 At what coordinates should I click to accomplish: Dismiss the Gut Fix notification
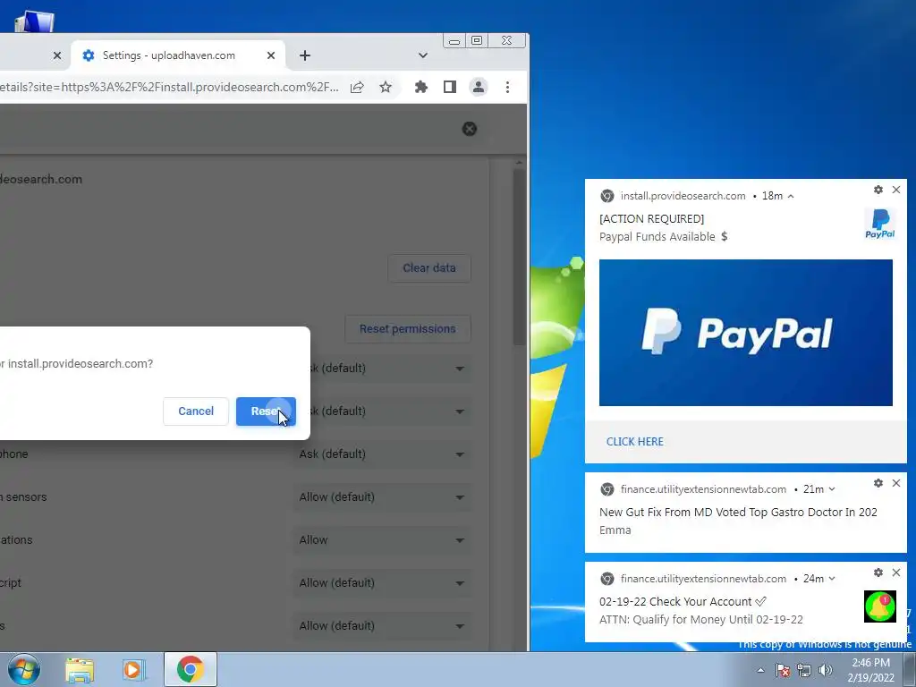click(x=896, y=483)
